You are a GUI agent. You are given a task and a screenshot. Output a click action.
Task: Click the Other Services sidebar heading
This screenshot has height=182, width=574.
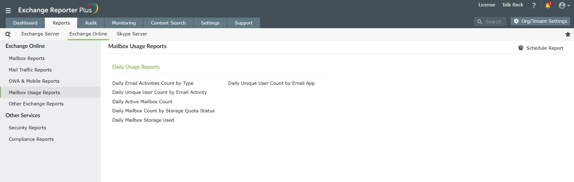23,115
